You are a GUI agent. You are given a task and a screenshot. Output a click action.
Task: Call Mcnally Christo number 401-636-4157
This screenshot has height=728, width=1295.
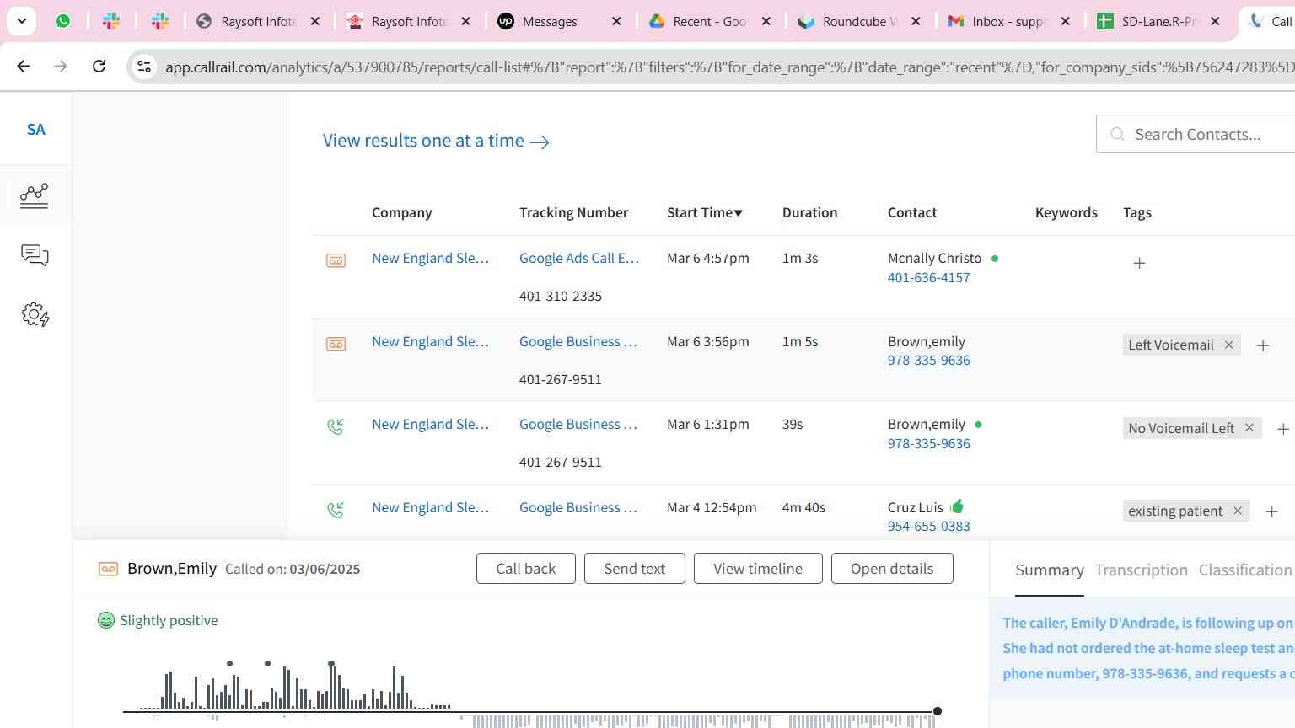point(928,277)
